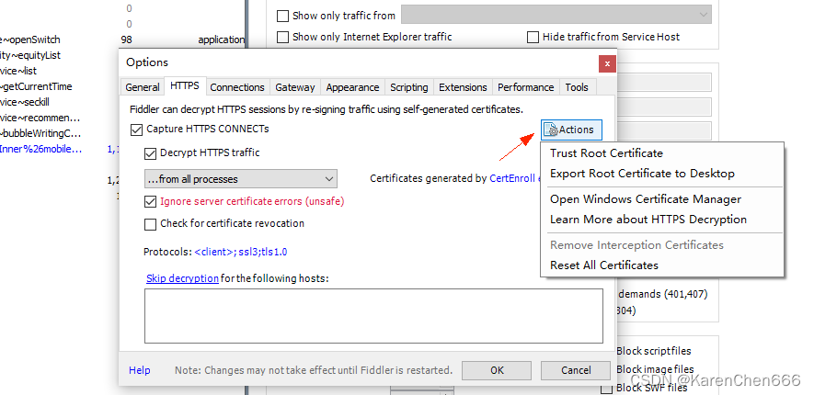Viewport: 814px width, 395px height.
Task: Choose Export Root Certificate to Desktop
Action: pos(662,174)
